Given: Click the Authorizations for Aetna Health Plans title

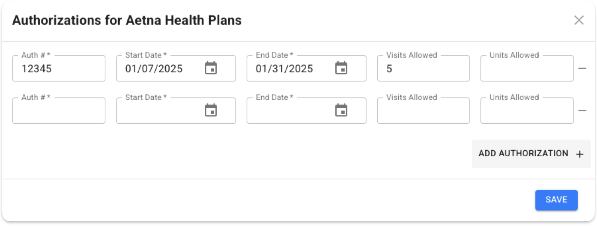Looking at the screenshot, I should [127, 20].
